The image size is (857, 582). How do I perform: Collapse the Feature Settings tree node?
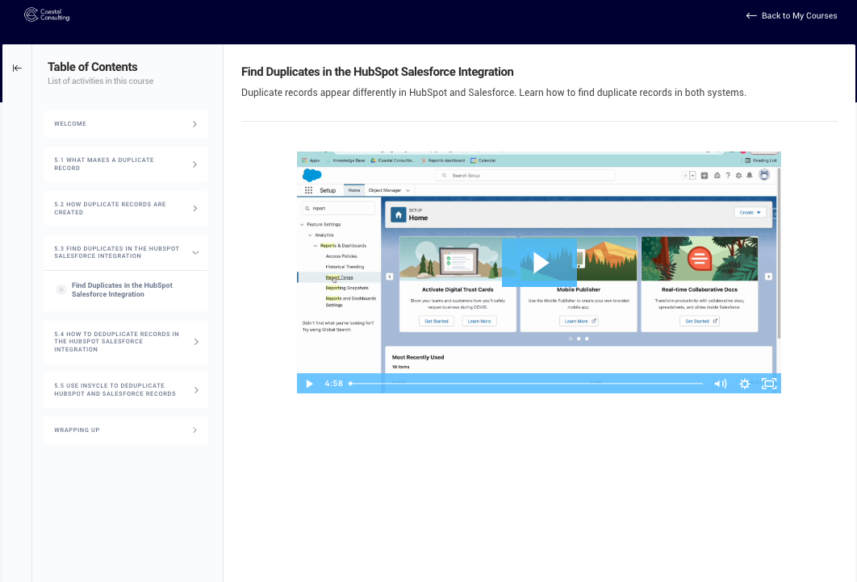(x=303, y=224)
